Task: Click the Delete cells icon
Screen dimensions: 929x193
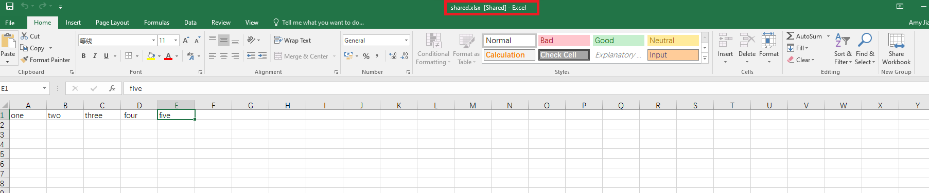Action: point(747,40)
